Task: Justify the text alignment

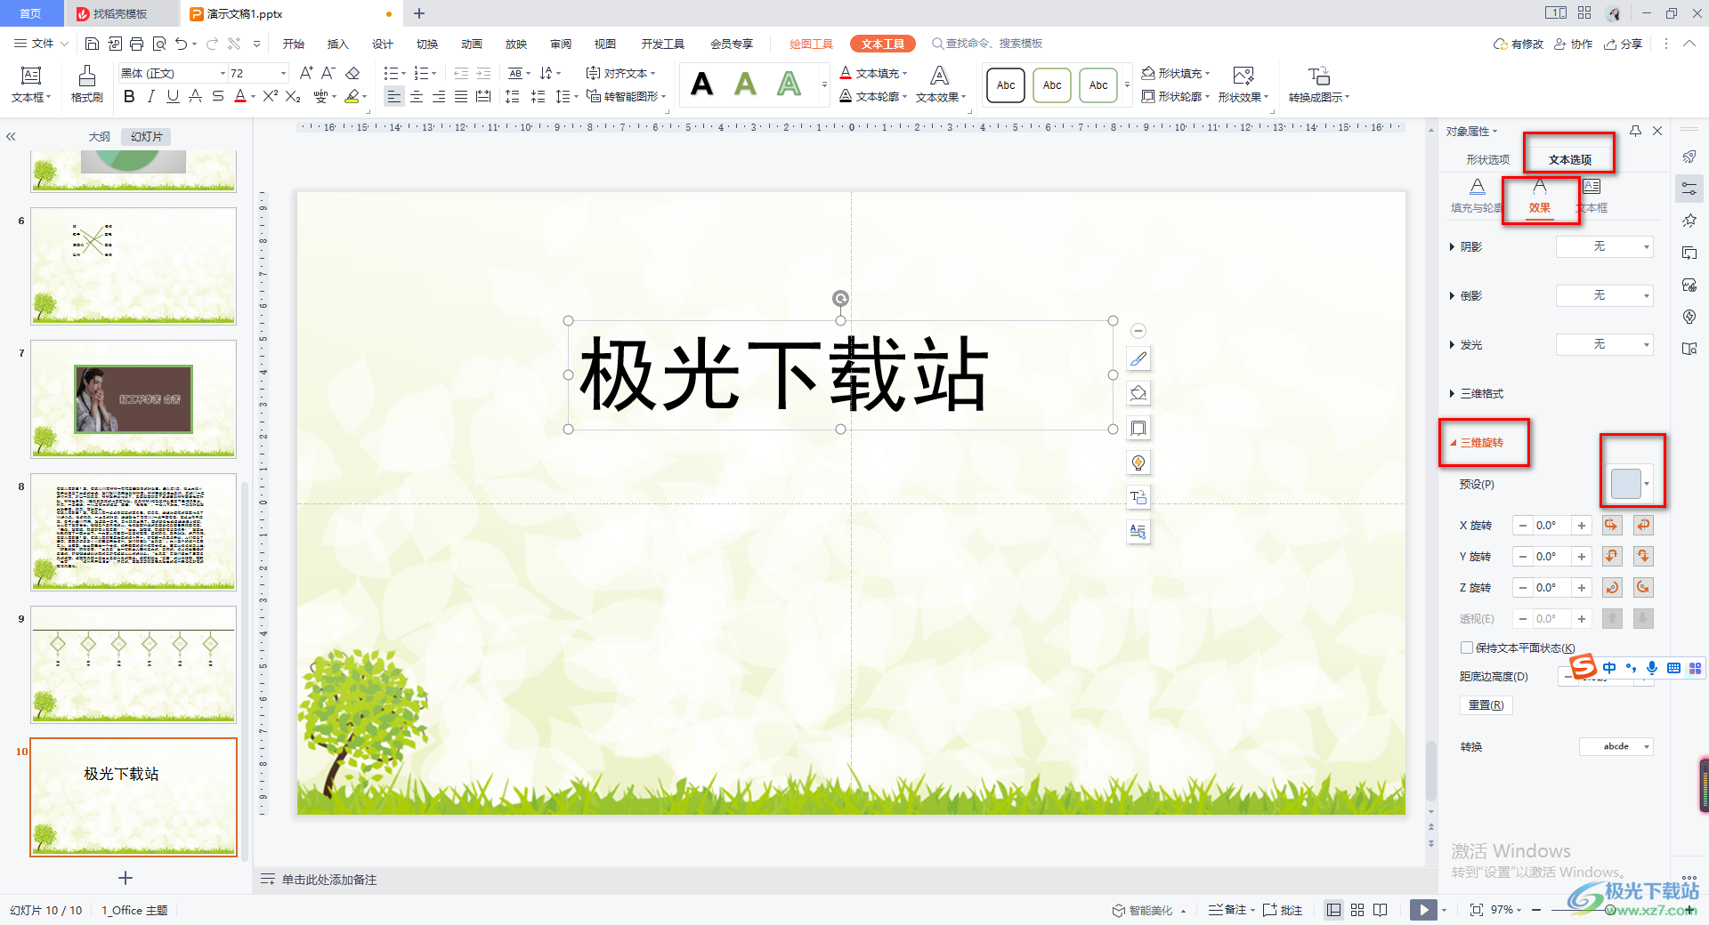Action: (461, 96)
